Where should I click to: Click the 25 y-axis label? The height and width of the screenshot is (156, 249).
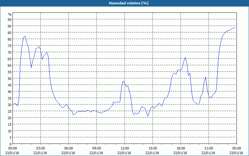(10, 111)
